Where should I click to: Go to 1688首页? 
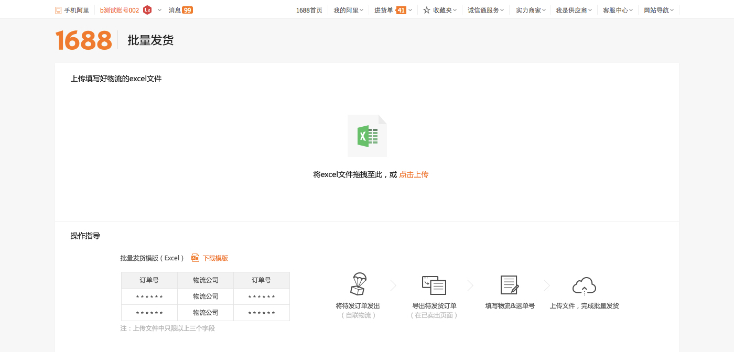click(309, 10)
